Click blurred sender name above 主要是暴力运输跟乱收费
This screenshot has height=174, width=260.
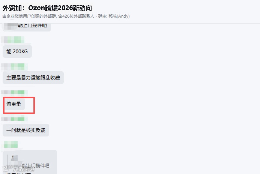click(14, 67)
